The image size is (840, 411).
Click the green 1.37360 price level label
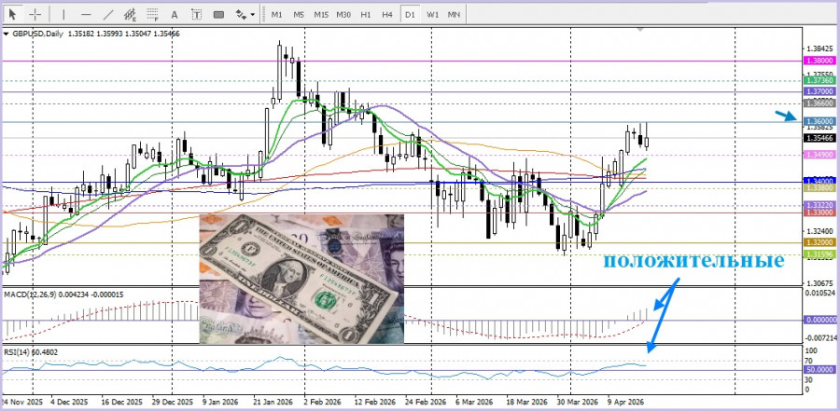(820, 80)
